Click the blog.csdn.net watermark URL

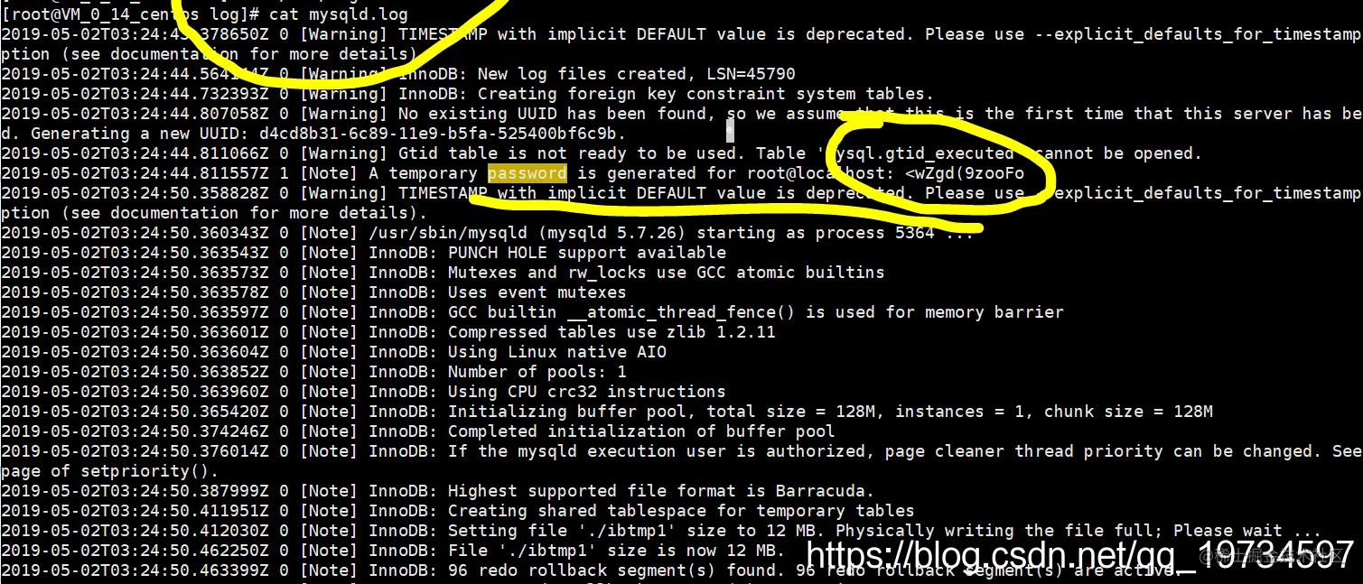pos(1078,552)
